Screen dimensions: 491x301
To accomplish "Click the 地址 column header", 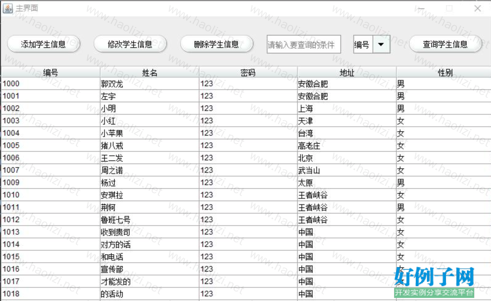I will (347, 73).
